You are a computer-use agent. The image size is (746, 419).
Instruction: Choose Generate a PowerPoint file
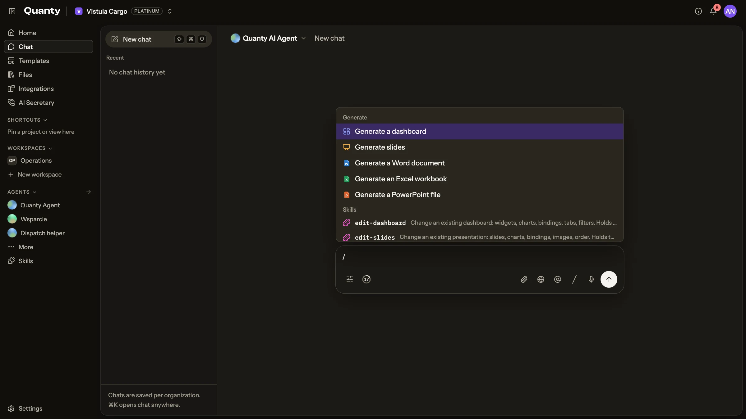pos(480,195)
